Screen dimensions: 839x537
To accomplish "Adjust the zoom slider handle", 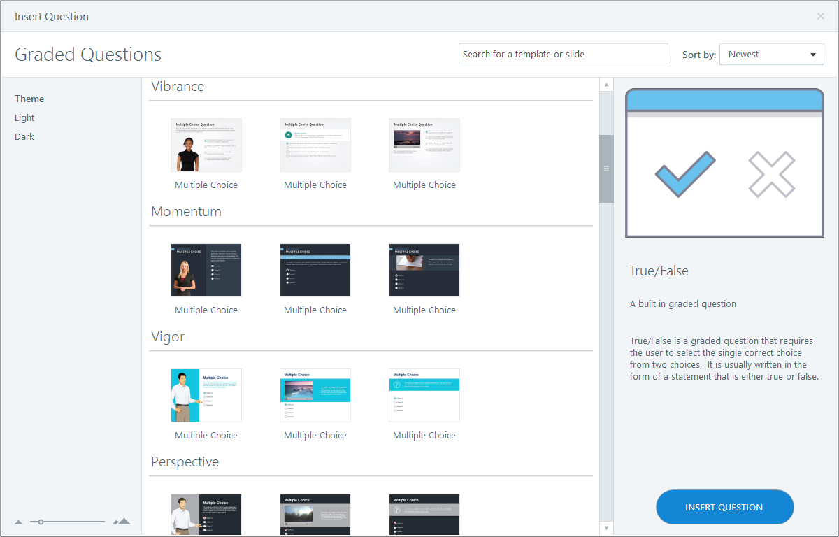I will [41, 521].
